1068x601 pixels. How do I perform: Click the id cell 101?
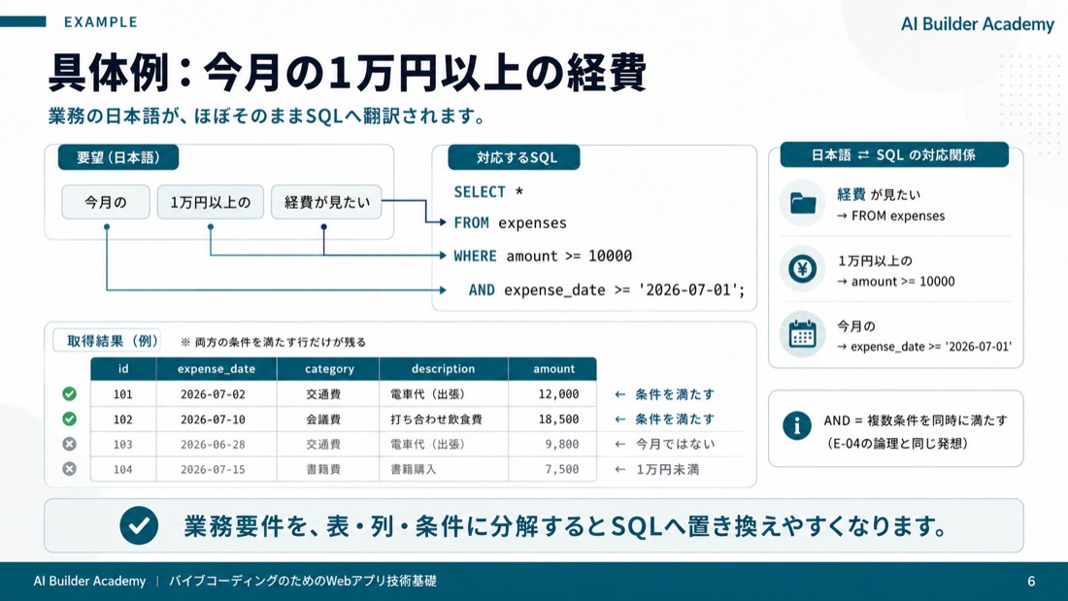122,394
